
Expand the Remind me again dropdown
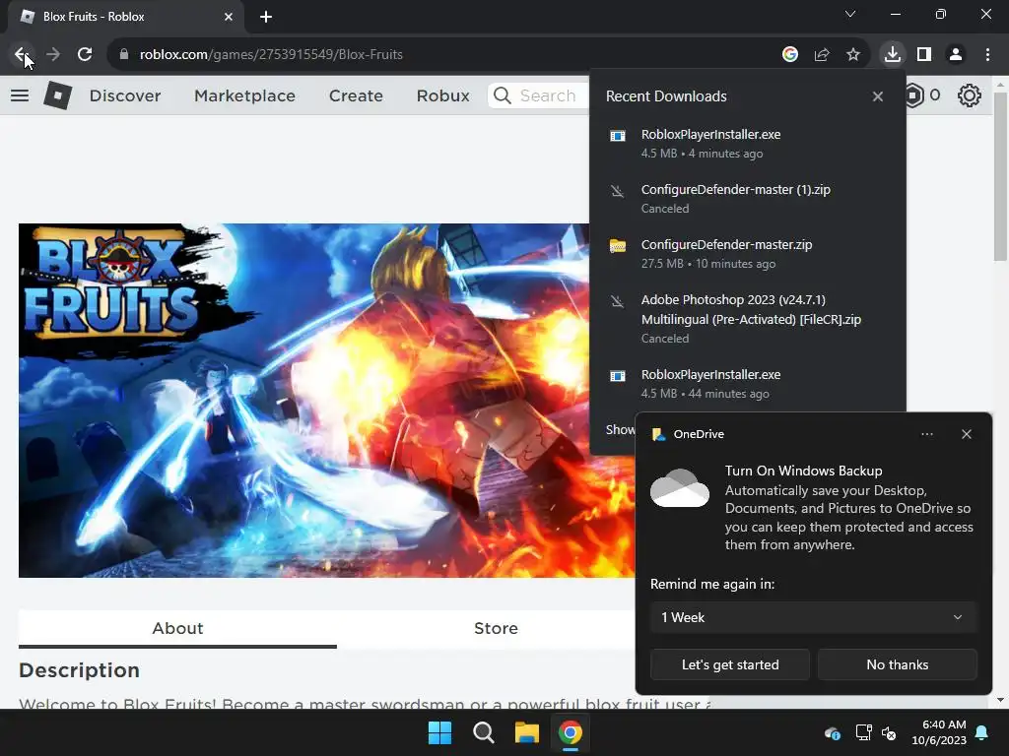coord(813,618)
